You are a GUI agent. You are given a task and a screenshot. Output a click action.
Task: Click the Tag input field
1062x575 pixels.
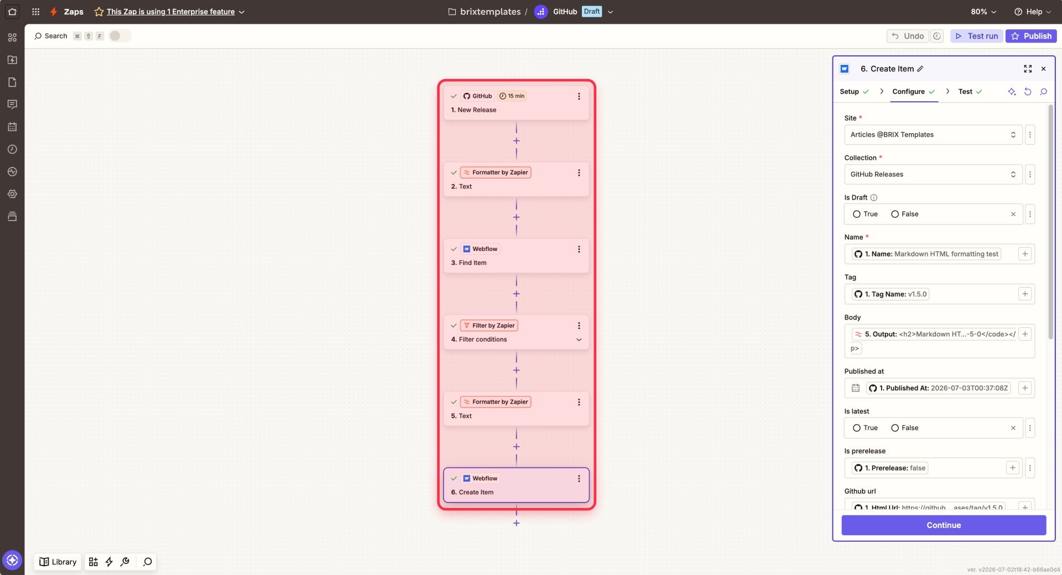(x=939, y=294)
